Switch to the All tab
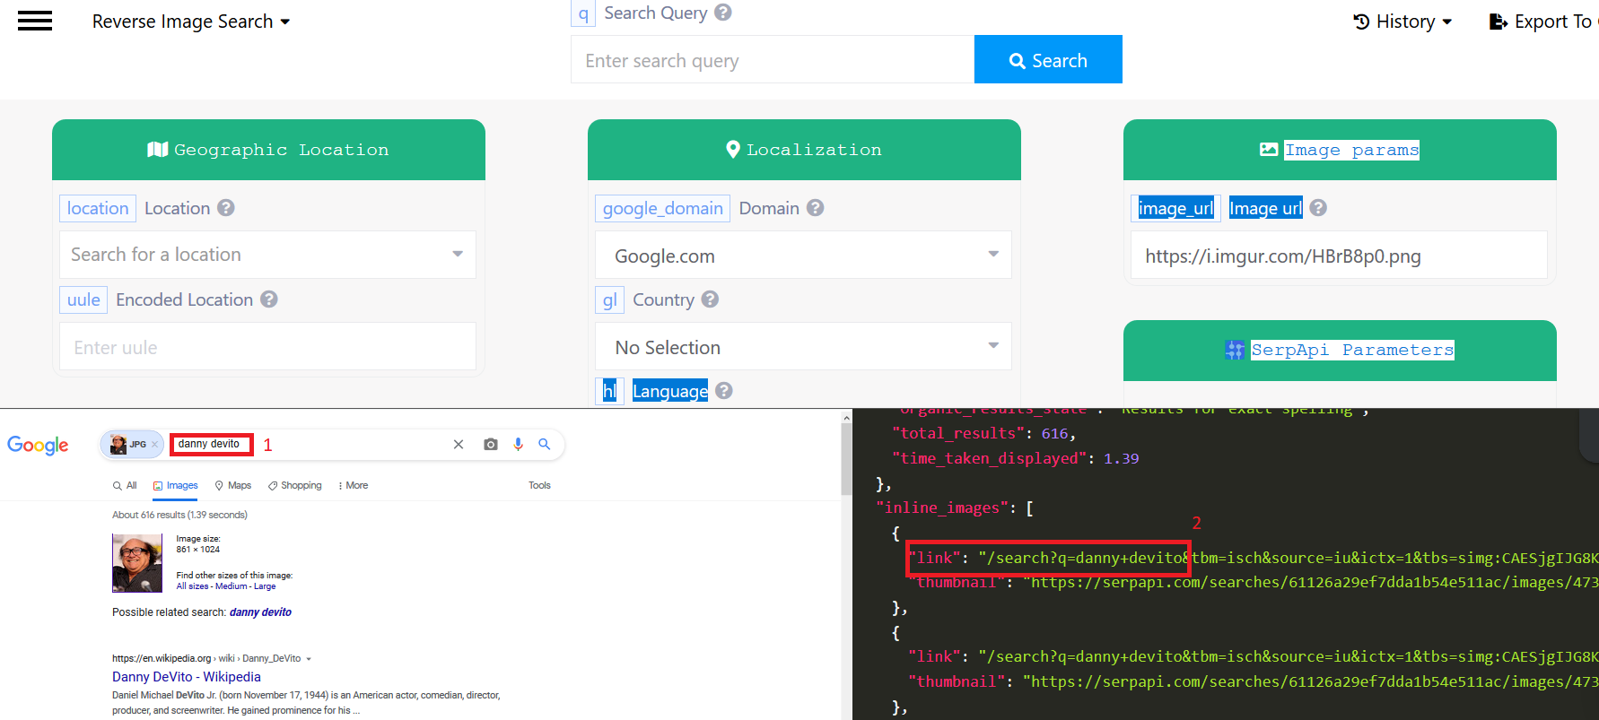The image size is (1599, 720). (x=125, y=485)
